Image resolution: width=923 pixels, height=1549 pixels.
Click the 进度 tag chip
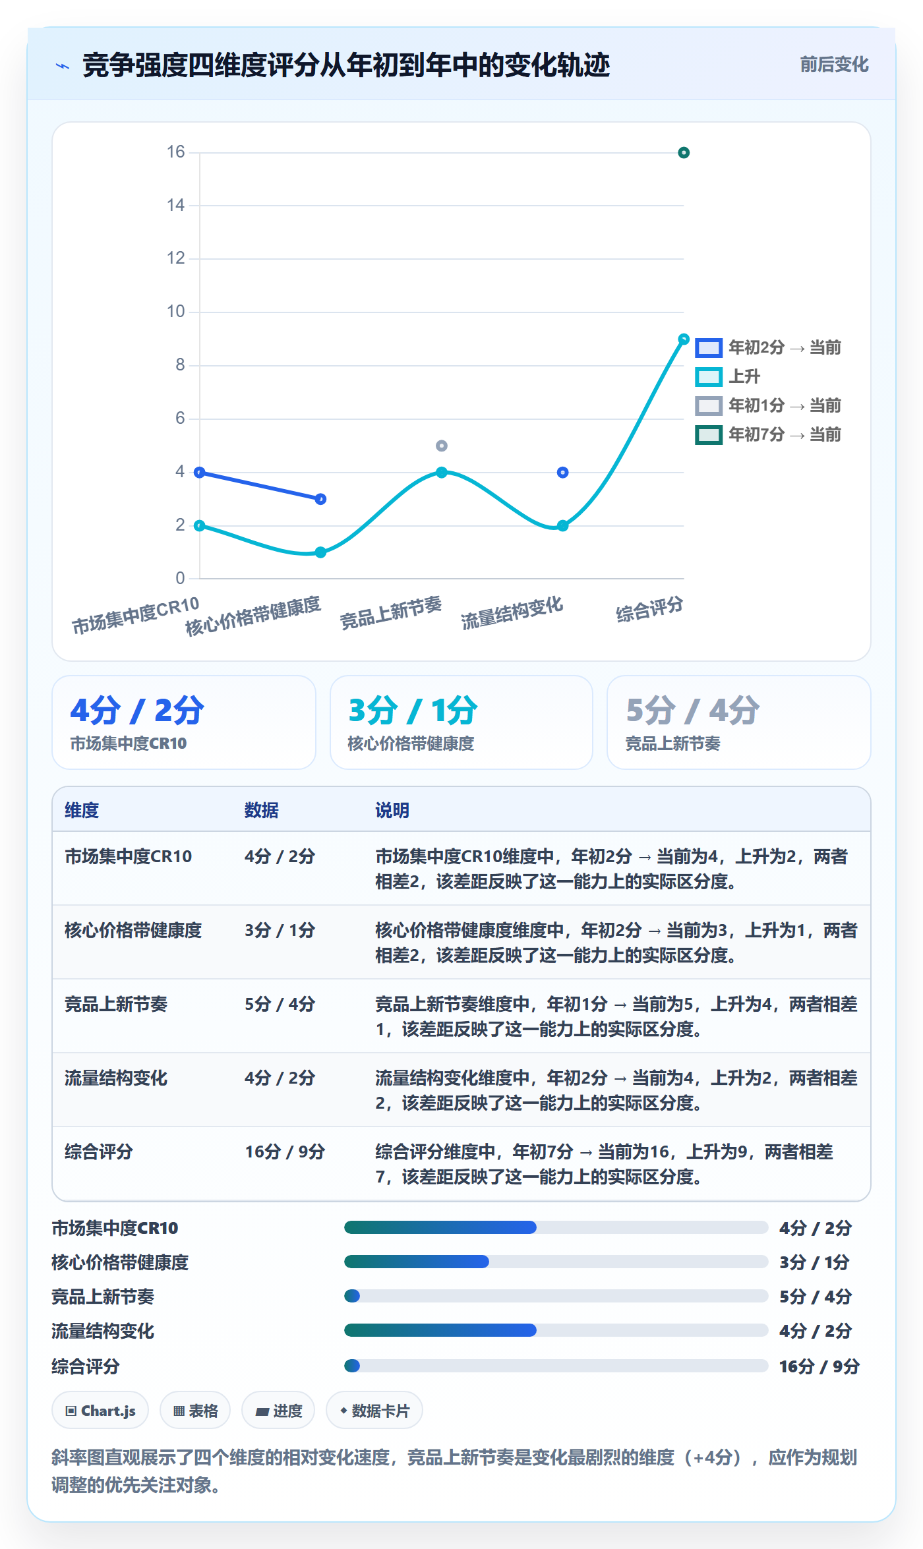click(x=278, y=1411)
